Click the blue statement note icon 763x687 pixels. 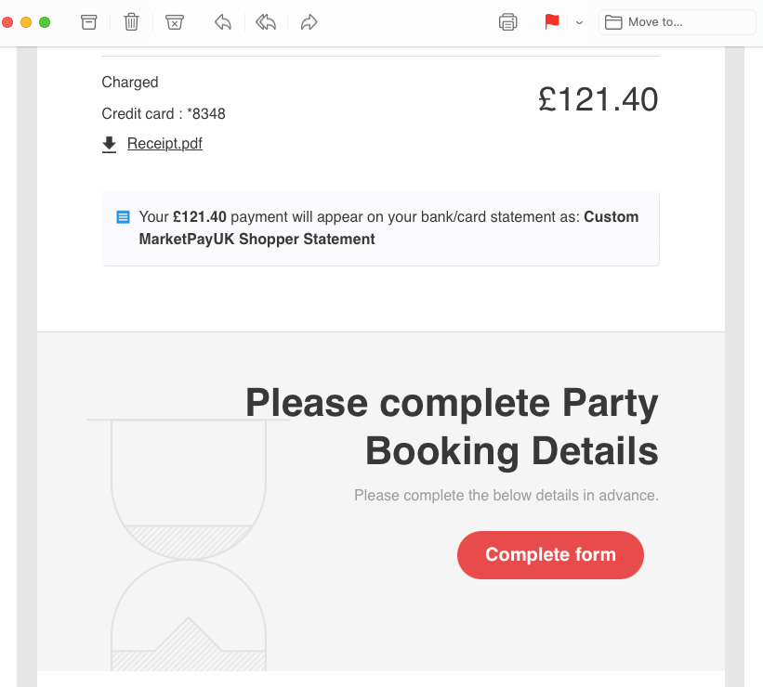coord(123,217)
